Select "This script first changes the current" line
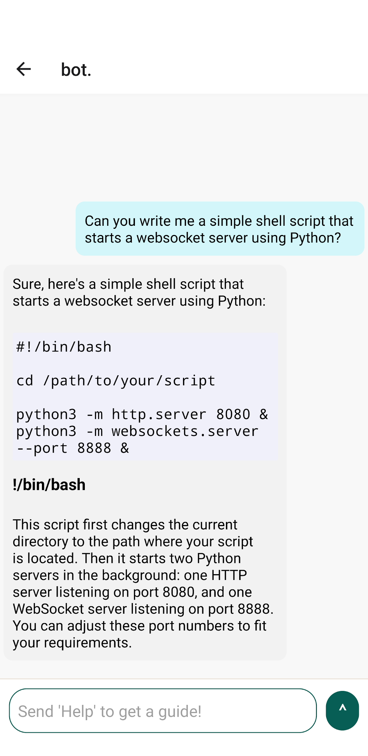 (x=125, y=524)
